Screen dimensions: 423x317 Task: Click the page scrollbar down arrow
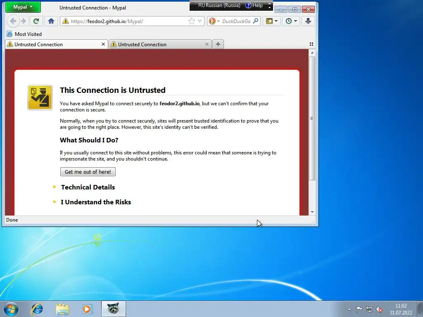(312, 212)
